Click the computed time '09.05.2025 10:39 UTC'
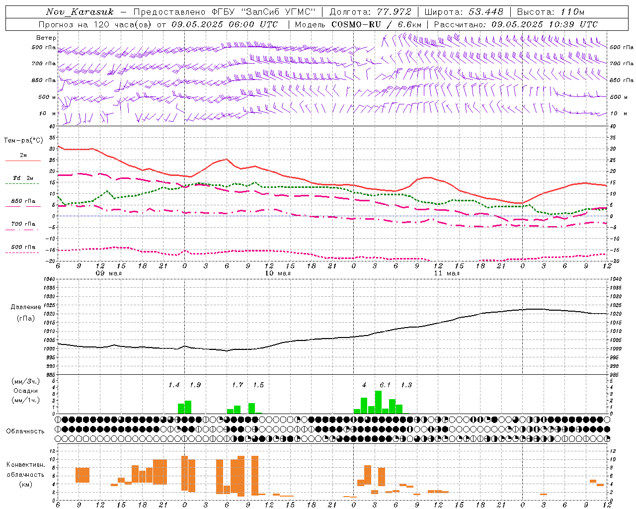The width and height of the screenshot is (636, 509). pos(545,24)
